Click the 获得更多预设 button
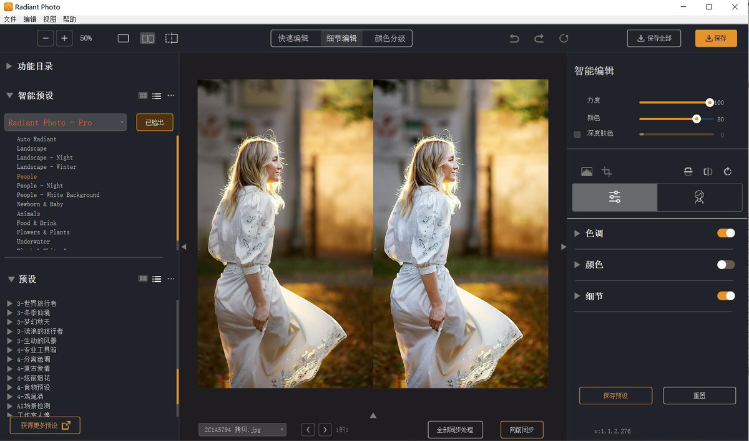 point(45,425)
